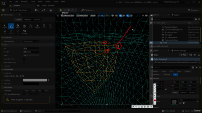Open the Output Log
This screenshot has width=202, height=113.
[26, 111]
